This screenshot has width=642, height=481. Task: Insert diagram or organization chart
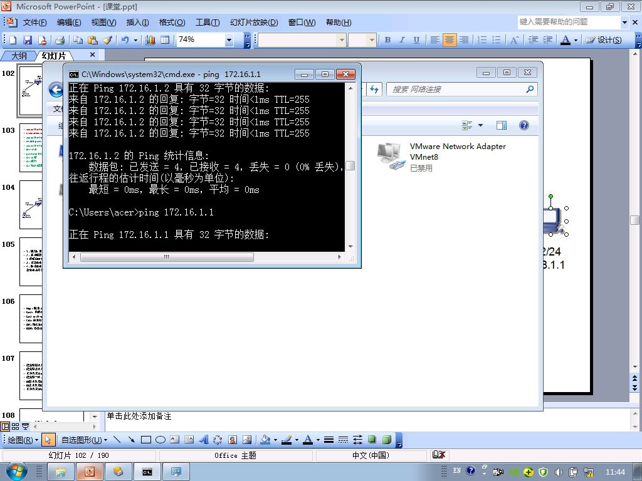218,440
